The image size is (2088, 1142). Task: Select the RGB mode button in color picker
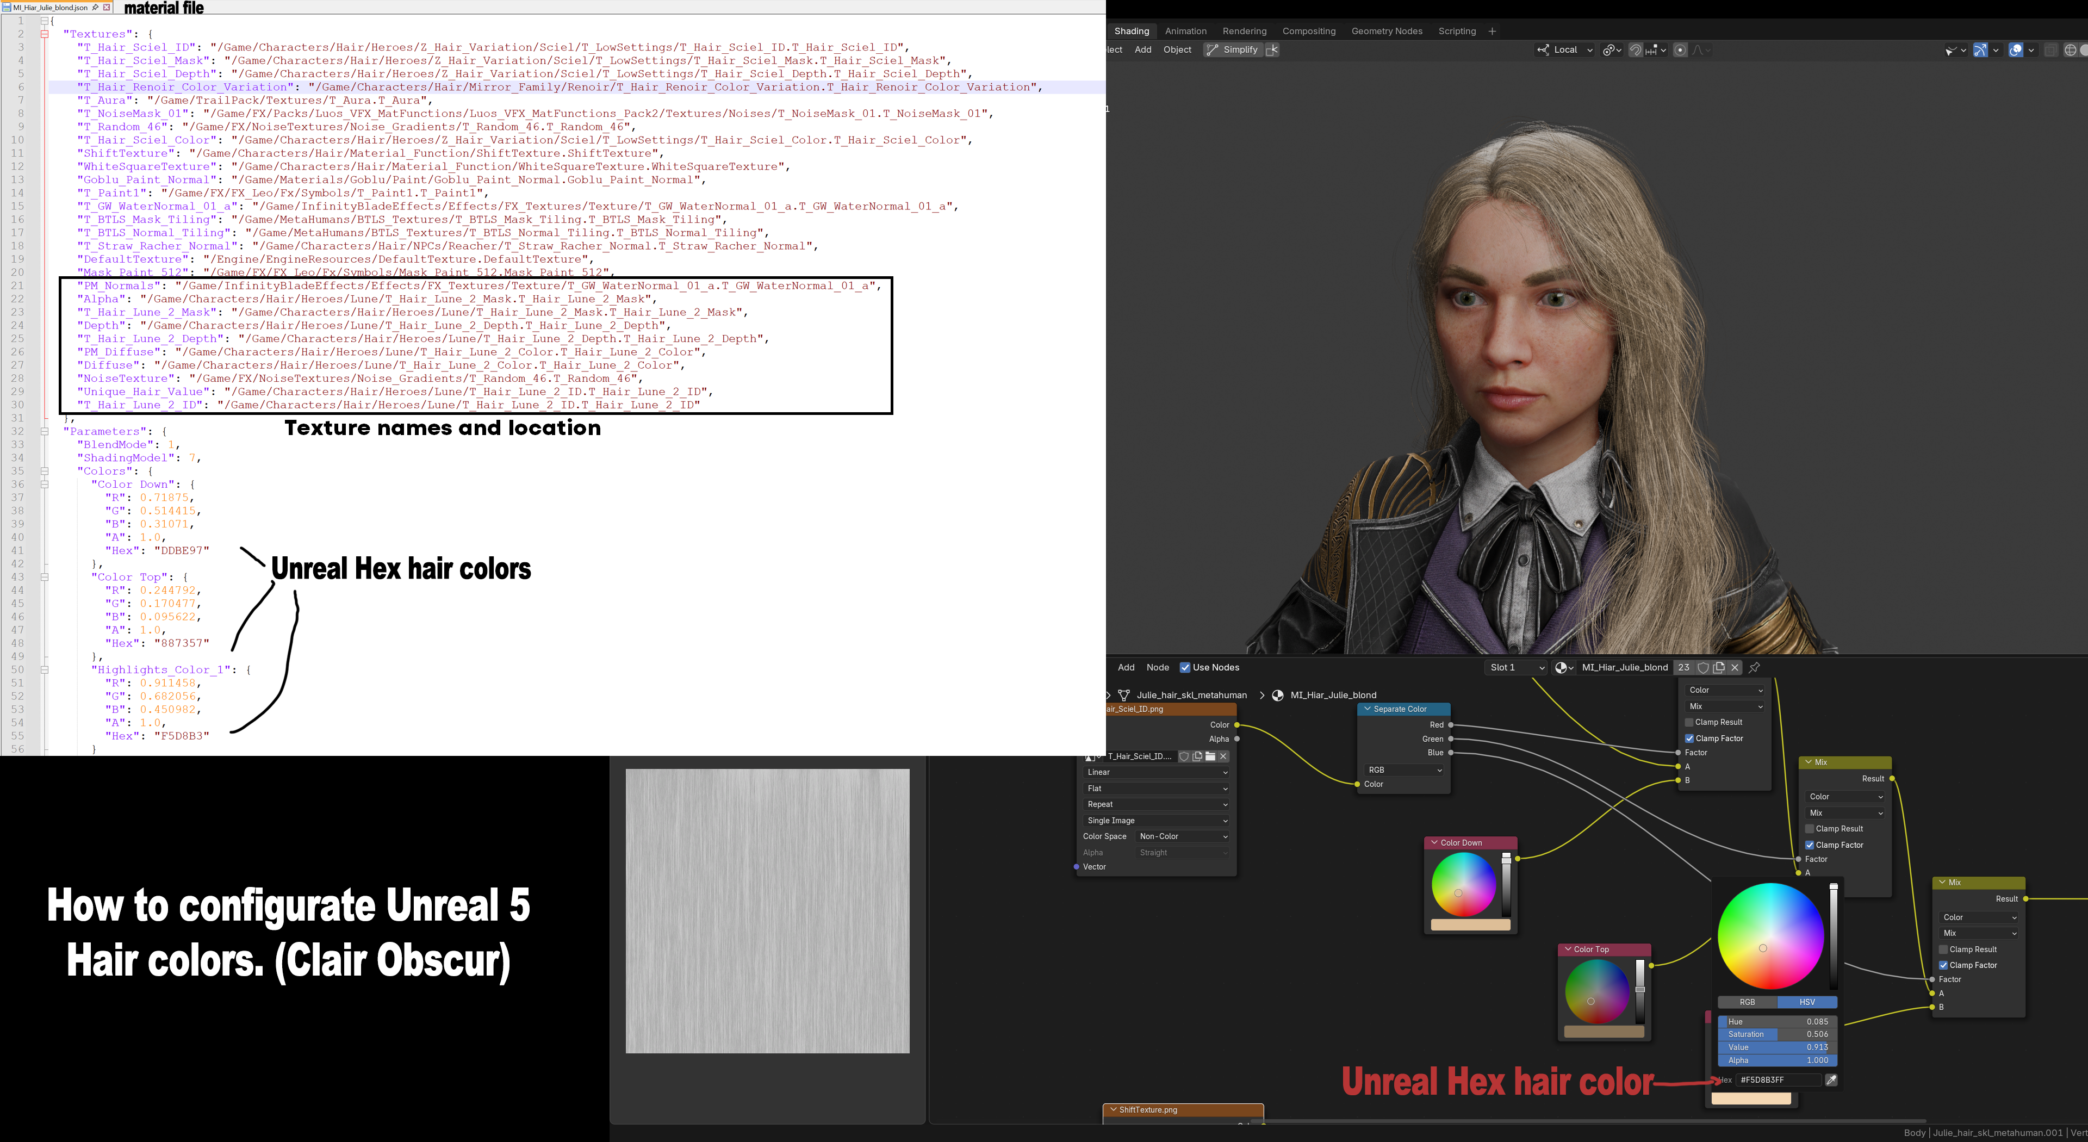point(1748,1003)
